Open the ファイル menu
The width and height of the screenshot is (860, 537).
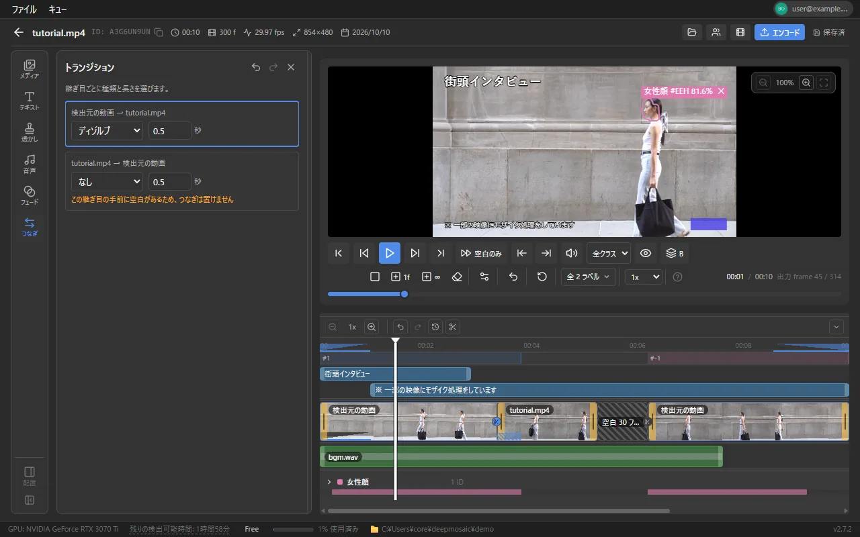point(24,9)
